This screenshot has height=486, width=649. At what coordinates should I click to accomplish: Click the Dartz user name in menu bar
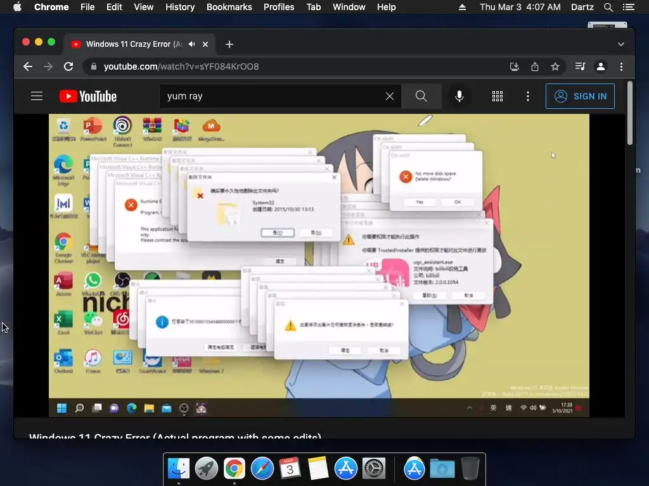point(582,7)
